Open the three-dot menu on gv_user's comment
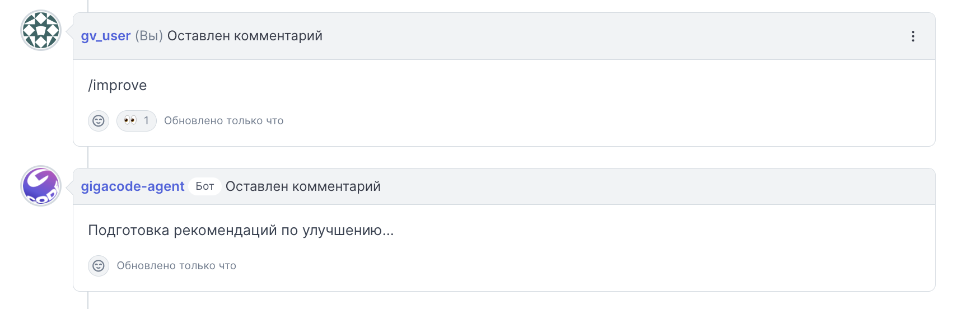The width and height of the screenshot is (953, 309). [913, 36]
